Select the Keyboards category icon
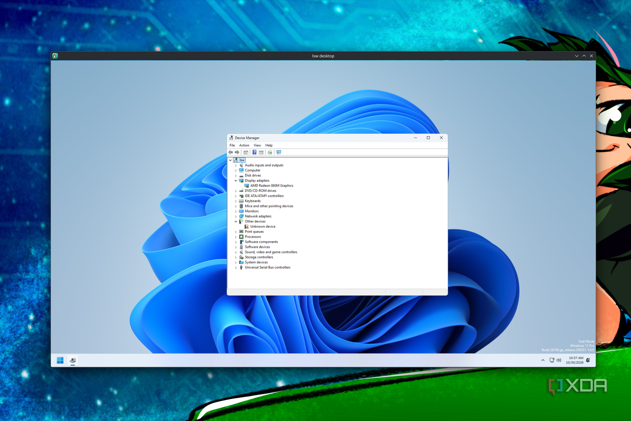The height and width of the screenshot is (421, 631). (241, 201)
